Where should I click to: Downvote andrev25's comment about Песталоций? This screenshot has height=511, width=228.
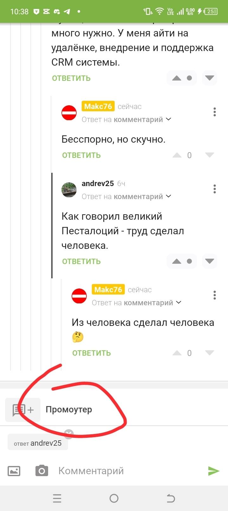pos(210,261)
